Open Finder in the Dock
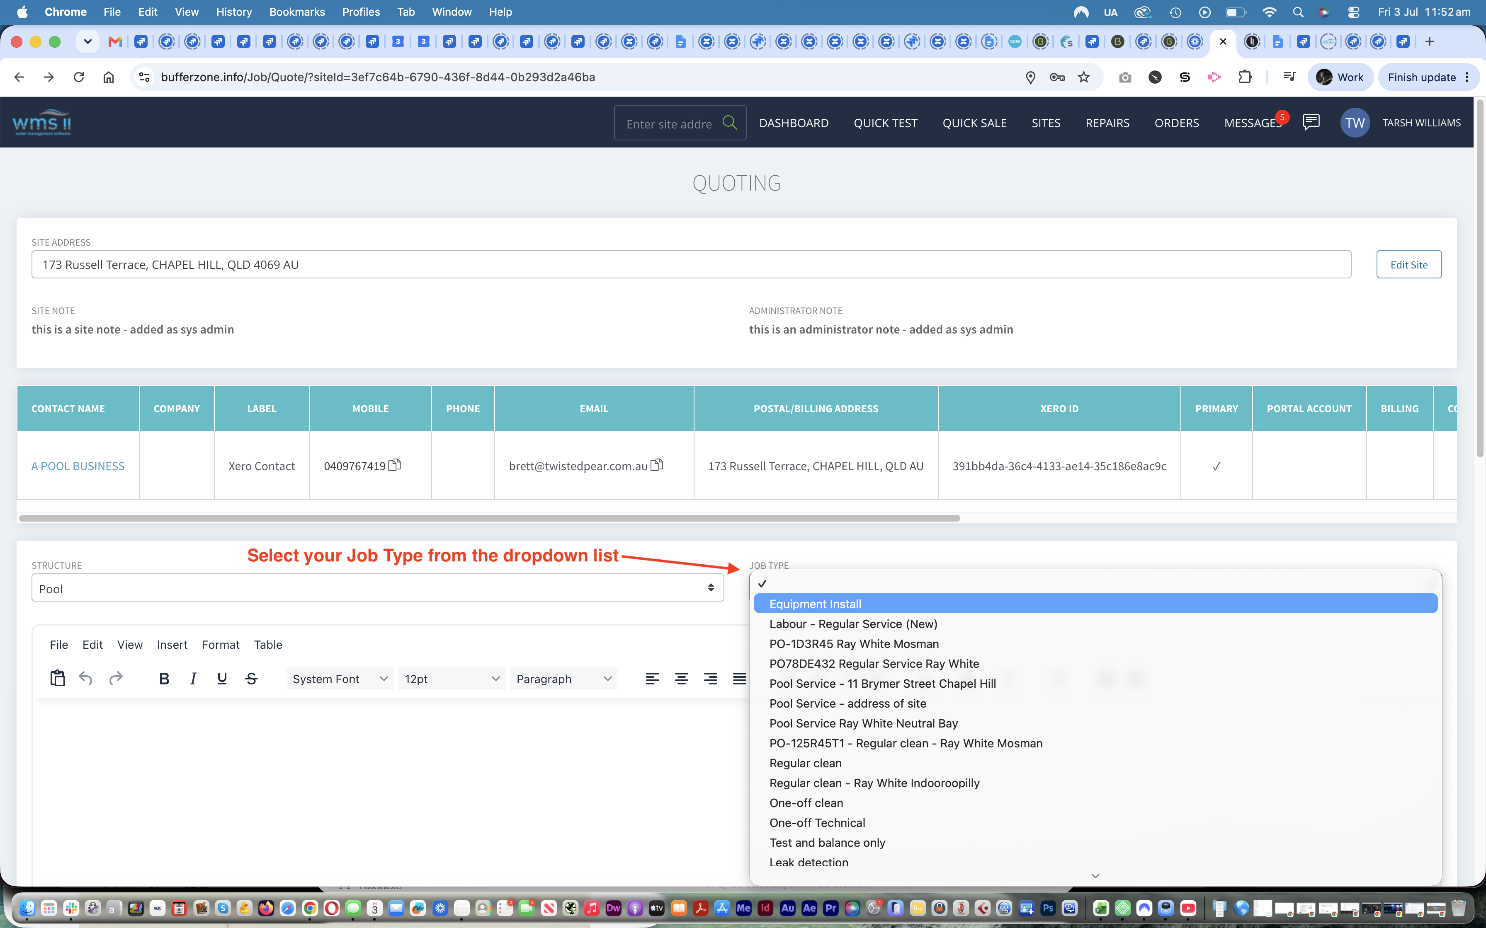1486x928 pixels. click(27, 908)
